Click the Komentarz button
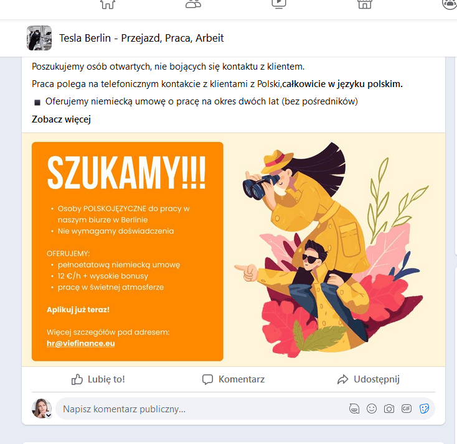457x444 pixels. (233, 379)
